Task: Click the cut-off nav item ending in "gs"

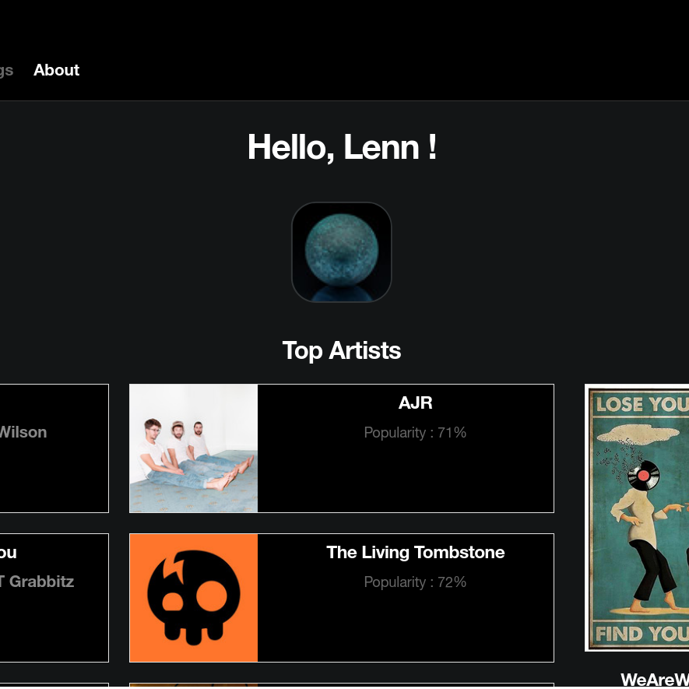Action: click(x=6, y=70)
